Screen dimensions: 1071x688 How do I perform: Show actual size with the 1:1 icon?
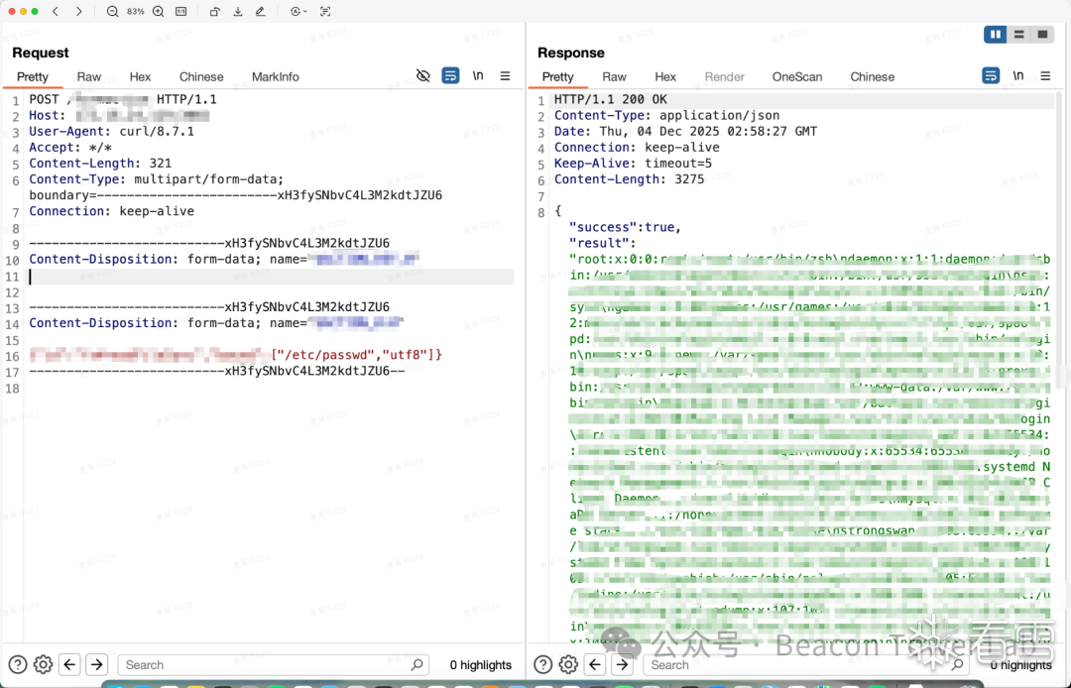coord(181,12)
